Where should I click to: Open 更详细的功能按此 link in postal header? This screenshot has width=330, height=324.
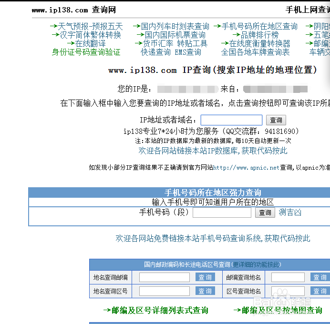pyautogui.click(x=256, y=264)
